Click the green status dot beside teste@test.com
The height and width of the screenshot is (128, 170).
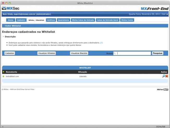click(3, 76)
